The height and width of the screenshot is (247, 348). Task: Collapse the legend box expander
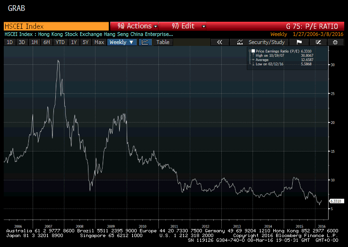(250, 51)
